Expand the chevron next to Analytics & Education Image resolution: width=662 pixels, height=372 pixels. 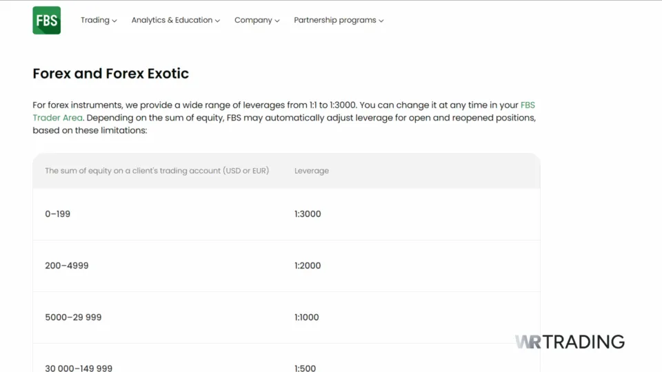(217, 21)
